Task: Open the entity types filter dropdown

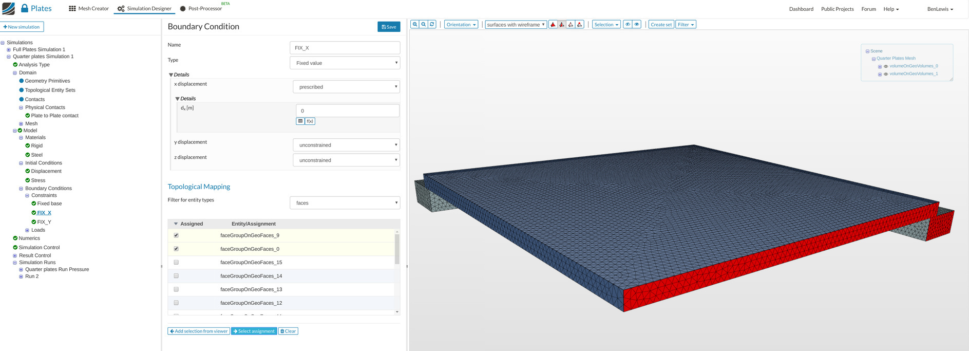Action: (345, 203)
